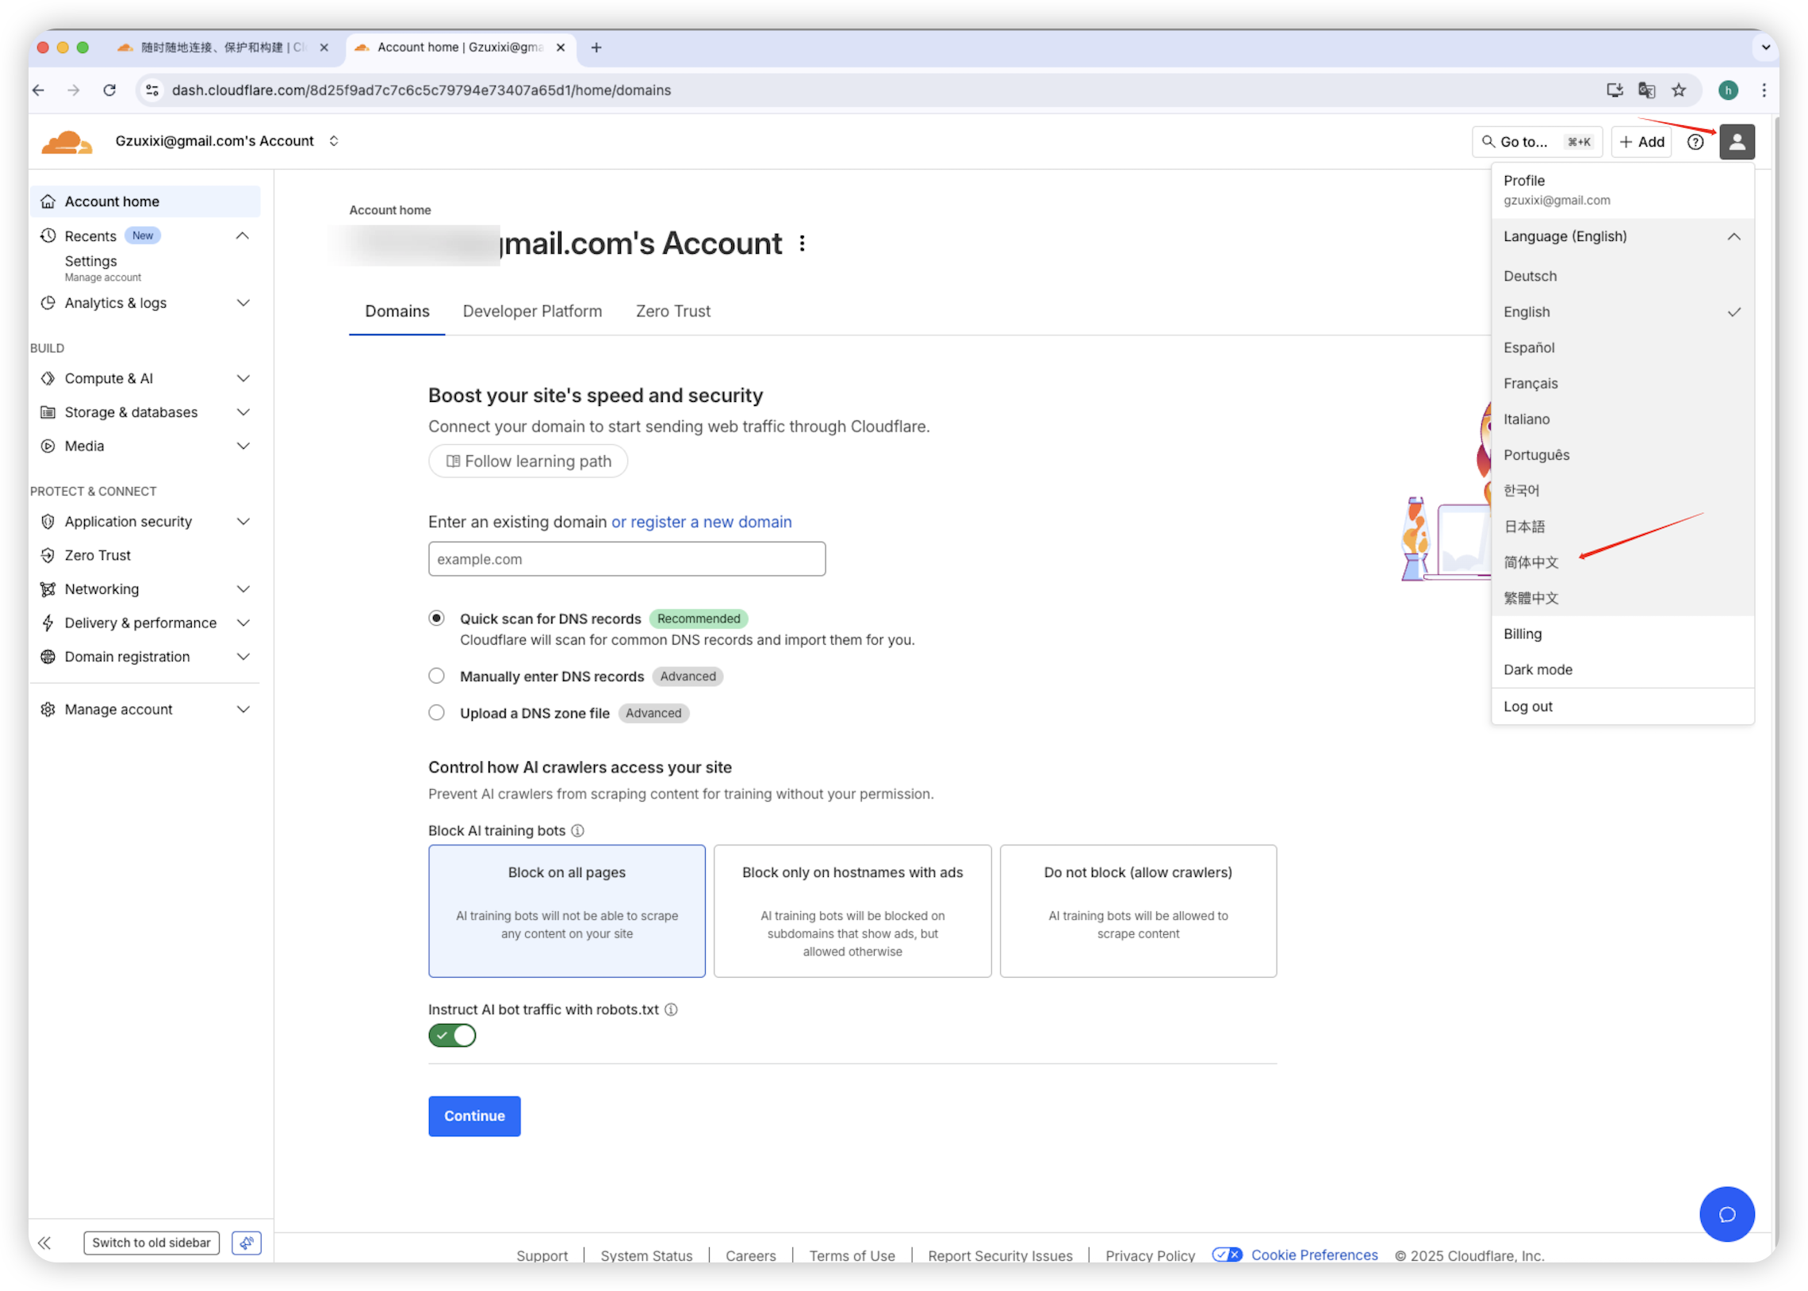Select Upload a DNS zone file

point(436,712)
